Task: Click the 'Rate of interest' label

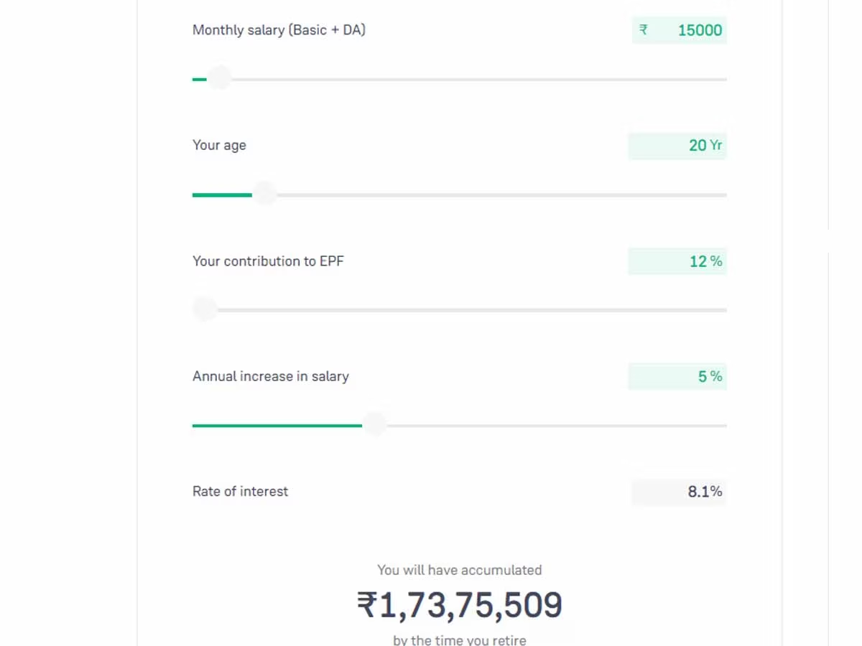Action: click(x=240, y=492)
